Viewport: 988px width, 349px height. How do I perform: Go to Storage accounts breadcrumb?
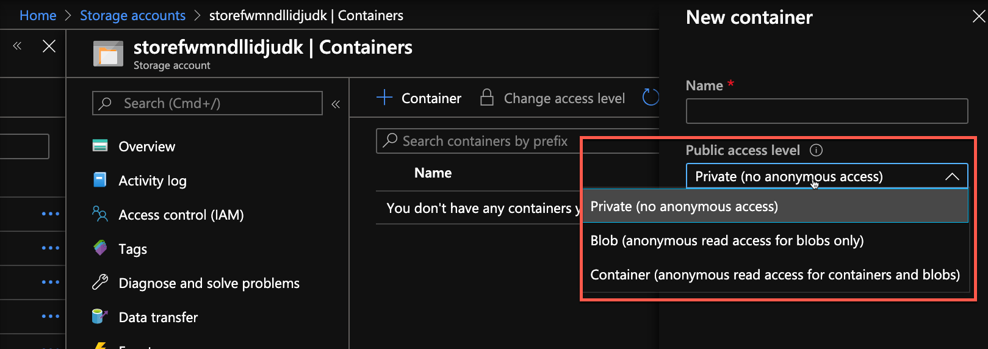tap(132, 15)
